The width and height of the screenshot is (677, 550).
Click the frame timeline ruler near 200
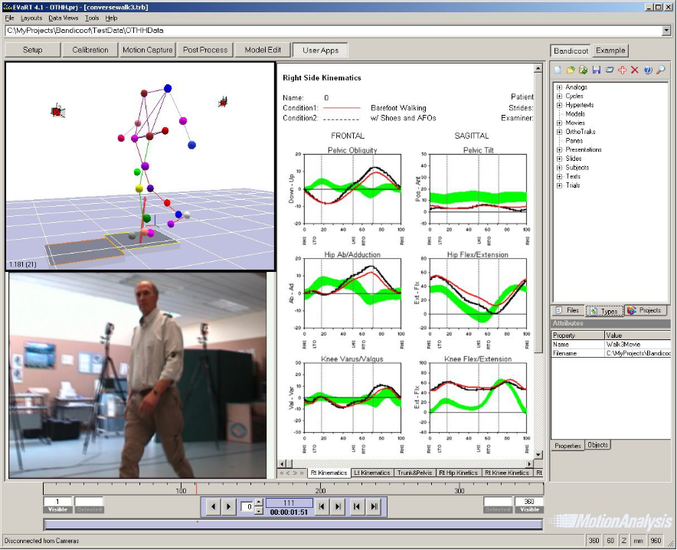321,489
